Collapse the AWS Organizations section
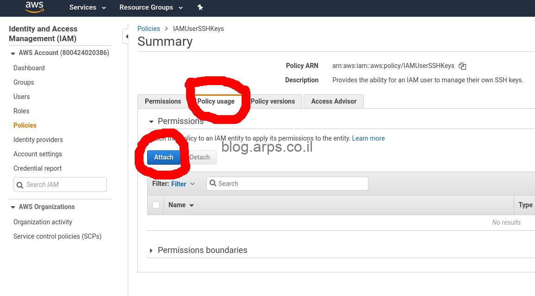This screenshot has height=296, width=535. [13, 207]
